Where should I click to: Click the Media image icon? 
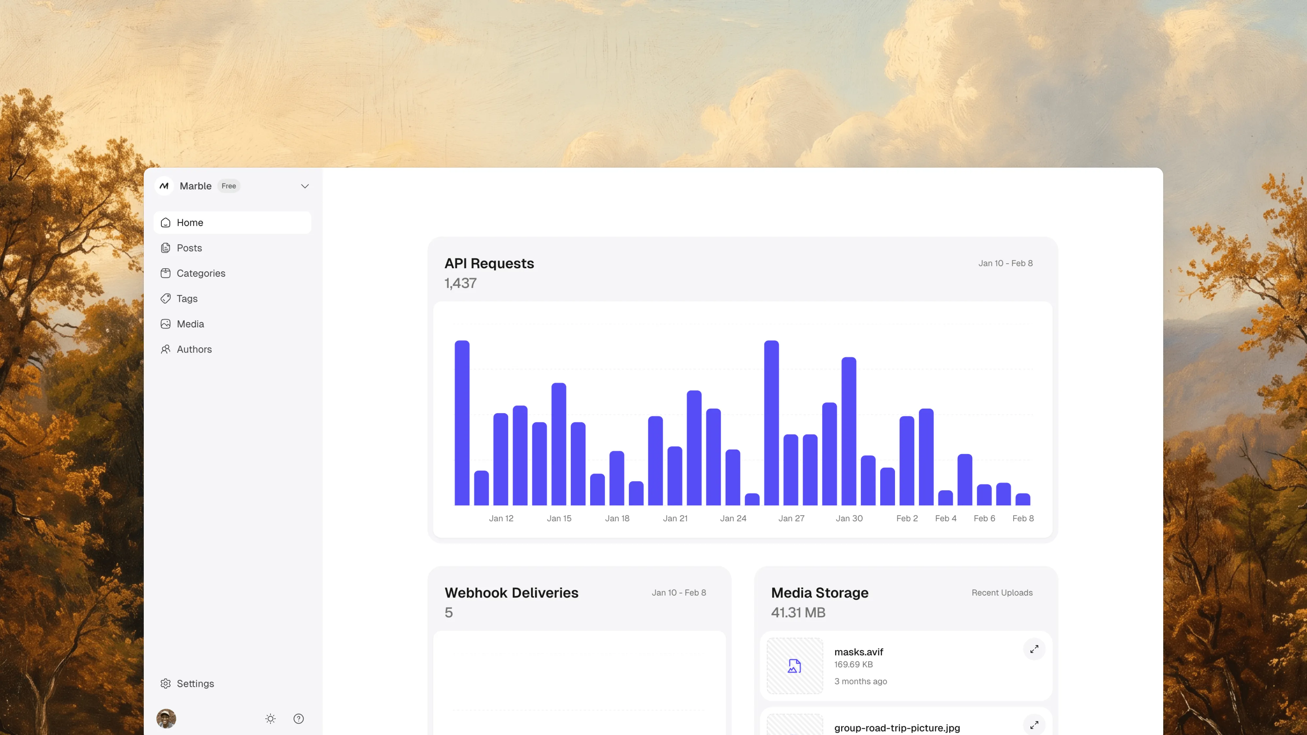[165, 324]
